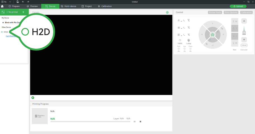This screenshot has height=134, width=255.
Task: Start the camera live view play button
Action: (x=33, y=98)
